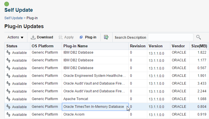Image resolution: width=209 pixels, height=119 pixels.
Task: Click Available icon for Oracle Axiom row
Action: (x=8, y=114)
